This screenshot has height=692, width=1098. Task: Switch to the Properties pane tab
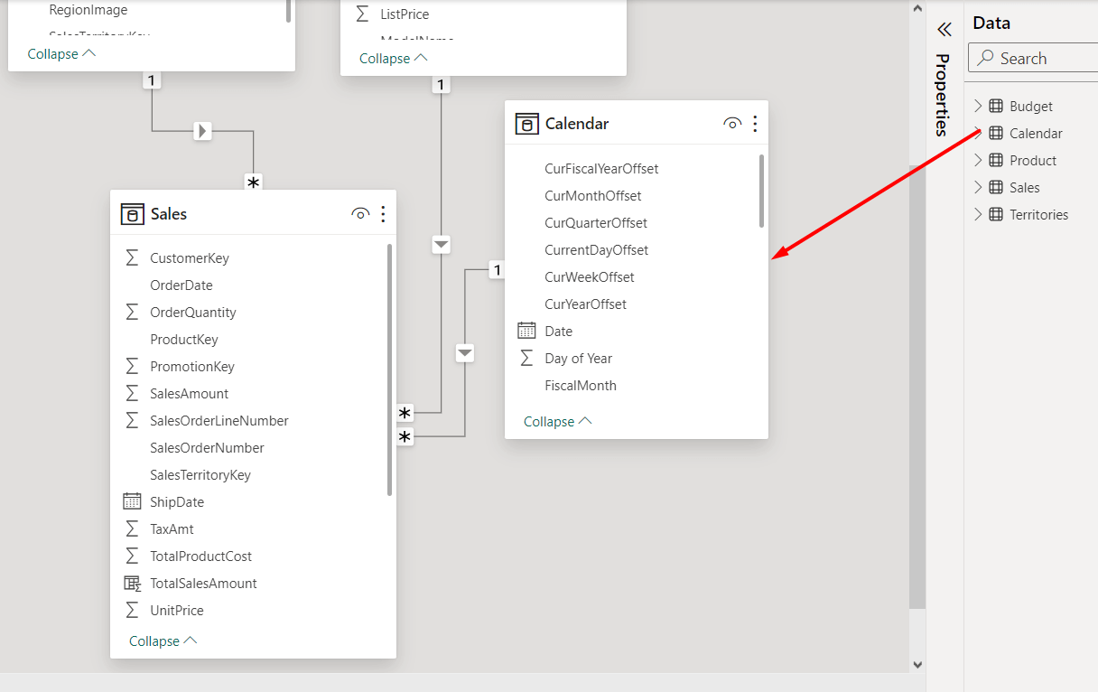point(943,98)
